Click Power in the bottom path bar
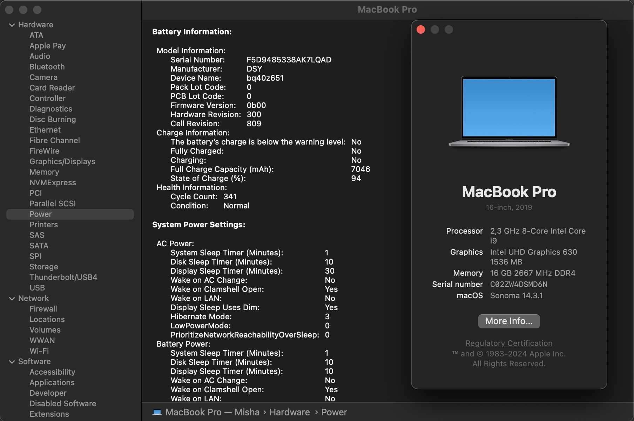Image resolution: width=634 pixels, height=421 pixels. pos(334,412)
